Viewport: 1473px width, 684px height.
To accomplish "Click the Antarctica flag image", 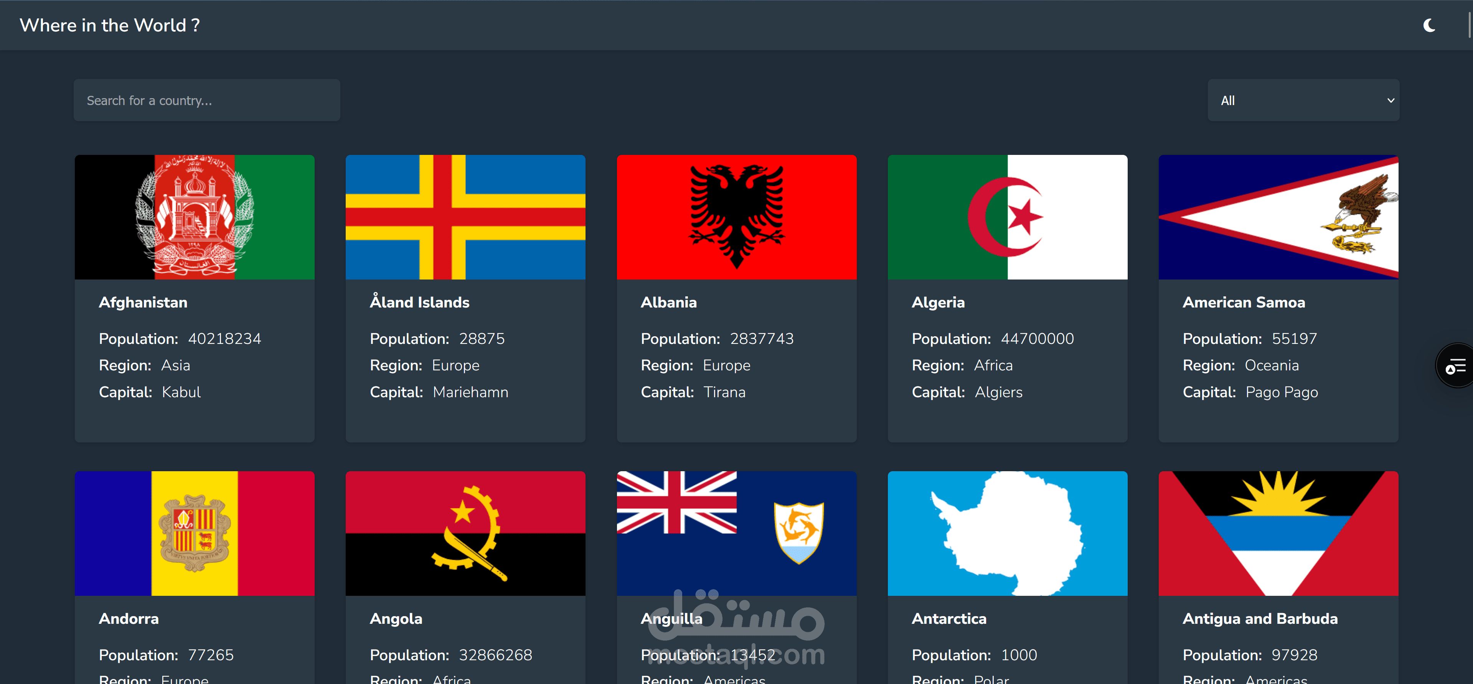I will (1008, 533).
